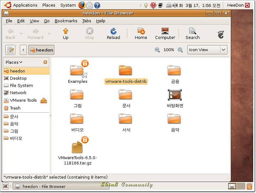Zoom in with the plus magnifier
Image resolution: width=256 pixels, height=193 pixels.
[180, 50]
